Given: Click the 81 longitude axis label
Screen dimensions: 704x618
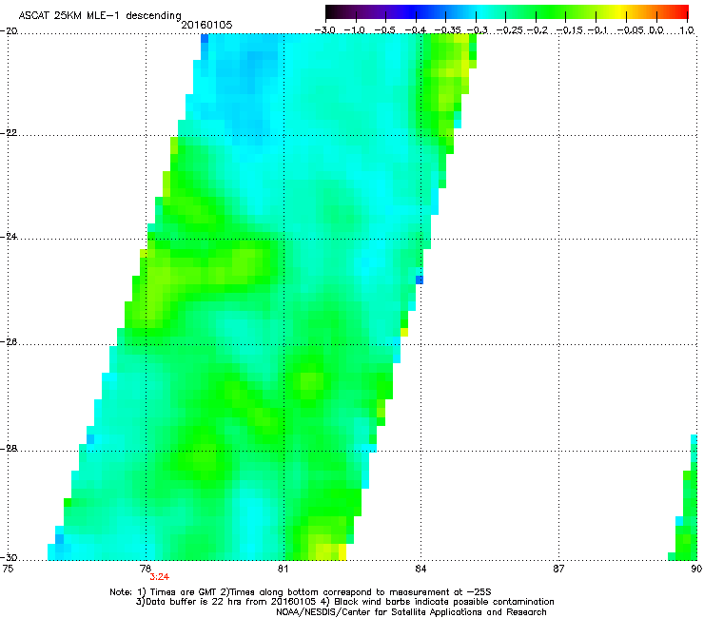Looking at the screenshot, I should pos(283,569).
